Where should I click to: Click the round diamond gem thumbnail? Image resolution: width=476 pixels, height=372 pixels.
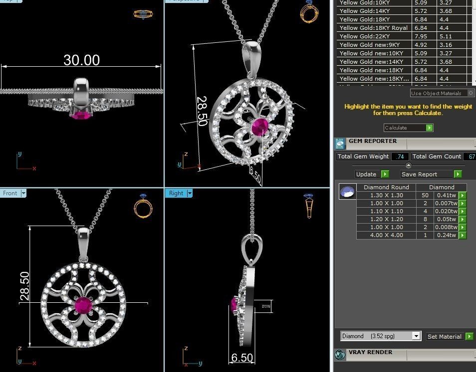click(x=348, y=192)
